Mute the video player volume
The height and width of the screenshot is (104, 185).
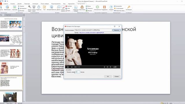point(72,67)
